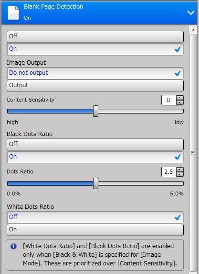This screenshot has height=274, width=199.
Task: Click the Dots Ratio slider handle
Action: click(95, 183)
